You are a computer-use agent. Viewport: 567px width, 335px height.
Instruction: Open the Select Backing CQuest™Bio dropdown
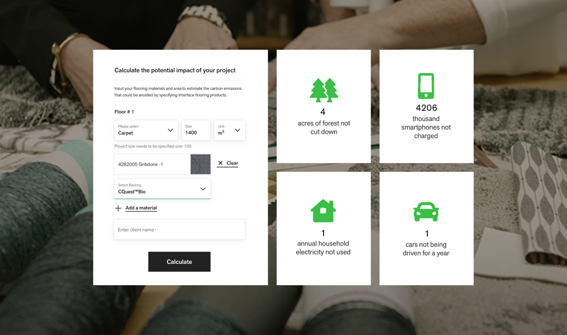click(162, 189)
